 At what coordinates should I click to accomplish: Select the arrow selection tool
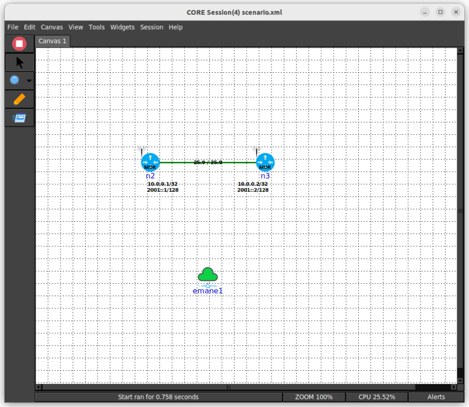(x=18, y=62)
